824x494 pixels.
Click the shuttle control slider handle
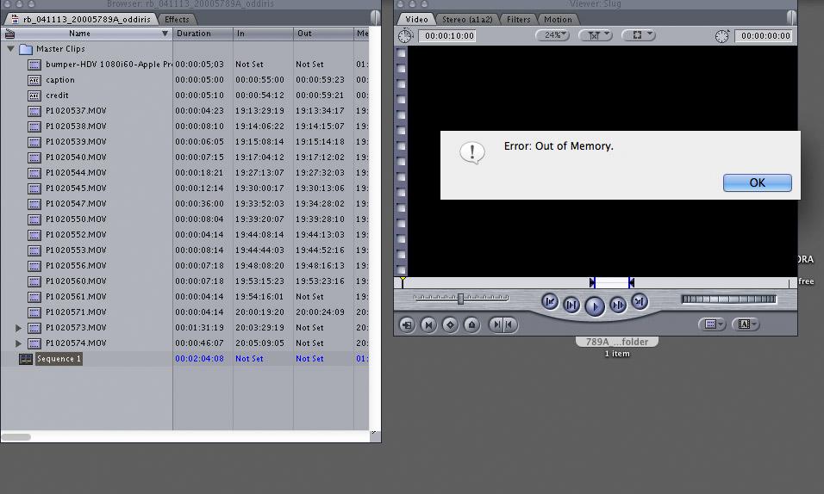461,299
